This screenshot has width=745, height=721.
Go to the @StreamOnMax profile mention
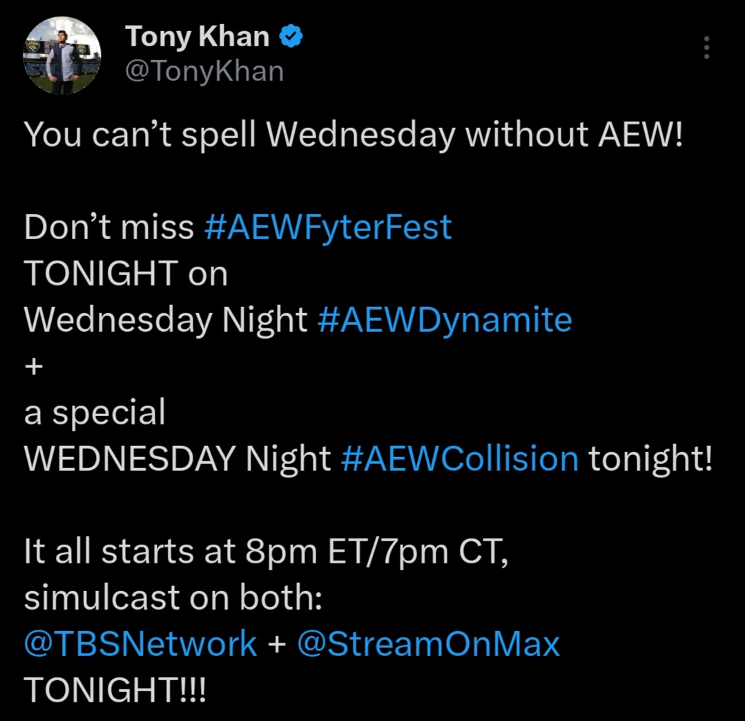coord(428,644)
